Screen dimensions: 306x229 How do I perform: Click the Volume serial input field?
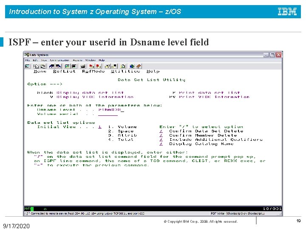pos(108,114)
